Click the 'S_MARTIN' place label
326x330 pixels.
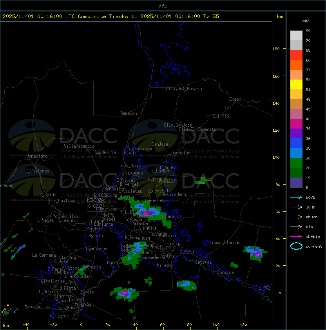pyautogui.click(x=148, y=228)
